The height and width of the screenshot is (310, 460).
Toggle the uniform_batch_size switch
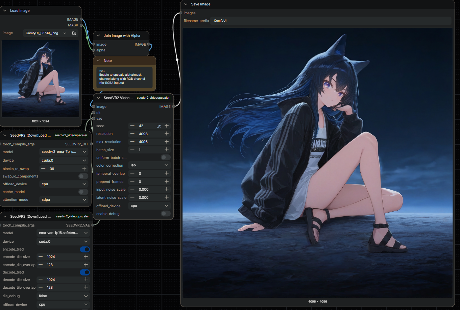pos(166,158)
